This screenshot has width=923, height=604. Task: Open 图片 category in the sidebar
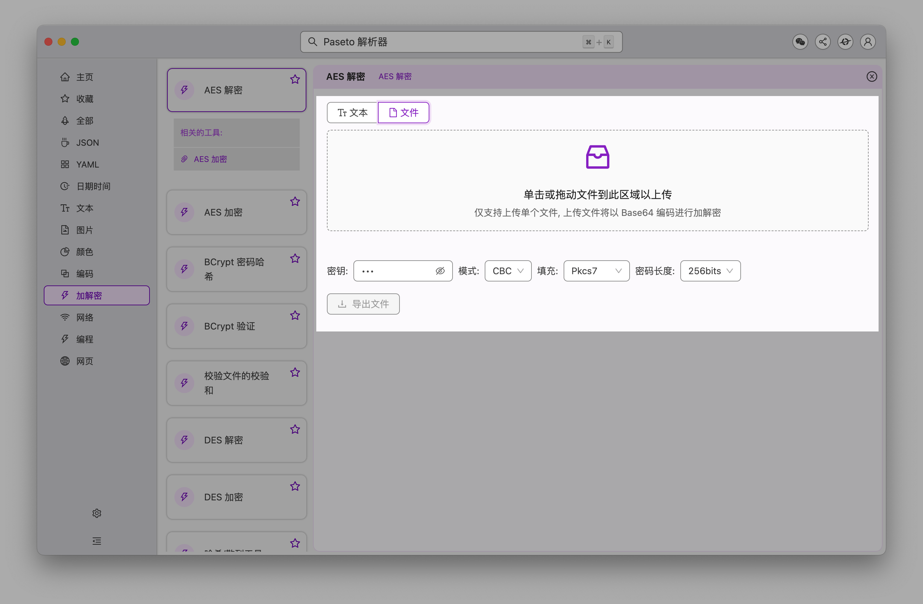click(96, 230)
